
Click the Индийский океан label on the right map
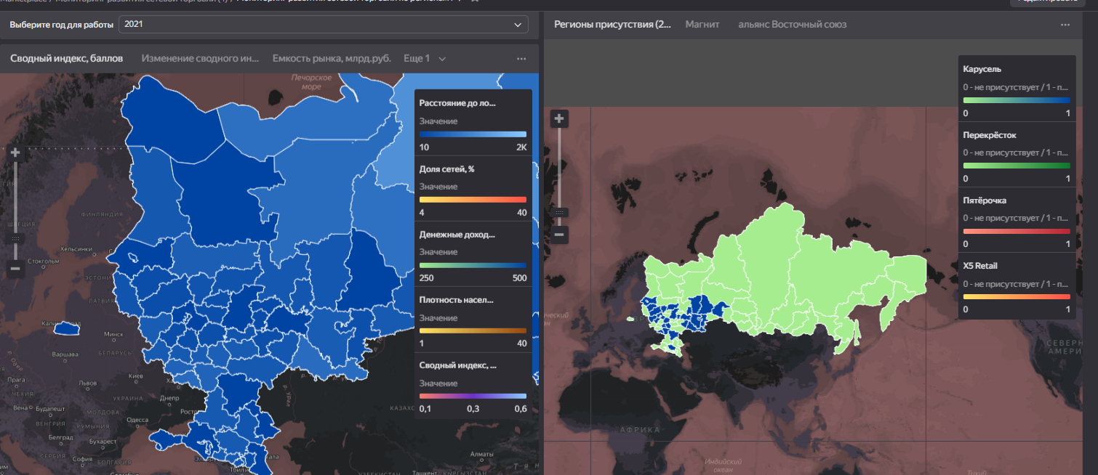point(721,465)
